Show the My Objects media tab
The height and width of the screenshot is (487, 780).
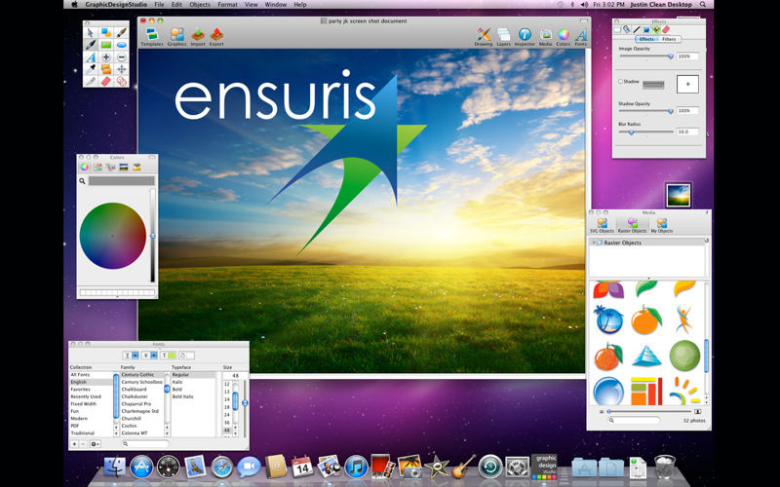coord(662,225)
